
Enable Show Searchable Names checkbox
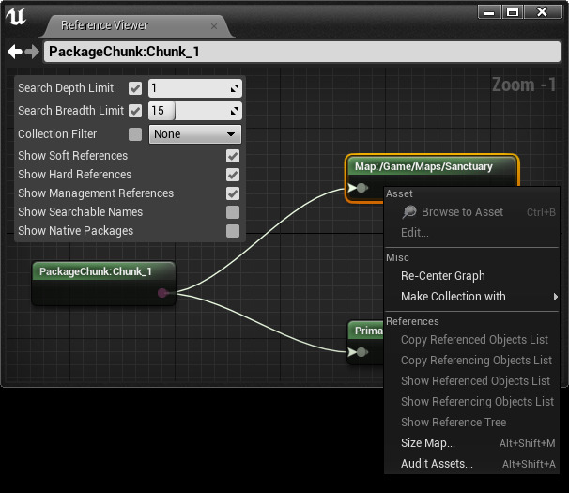coord(233,212)
